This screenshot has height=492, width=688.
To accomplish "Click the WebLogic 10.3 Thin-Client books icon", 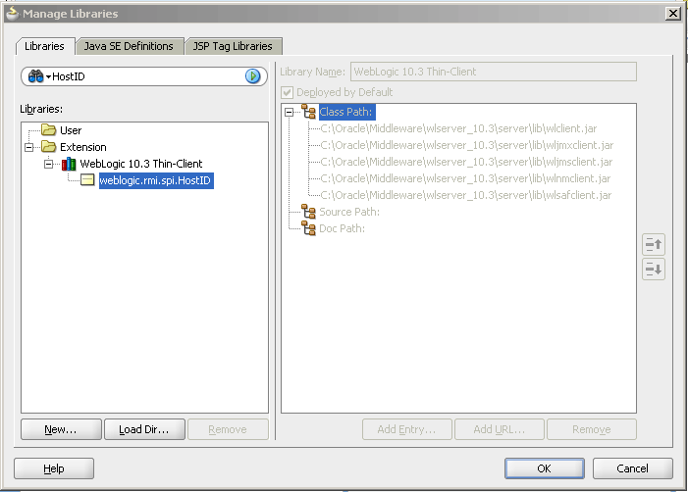I will point(69,164).
